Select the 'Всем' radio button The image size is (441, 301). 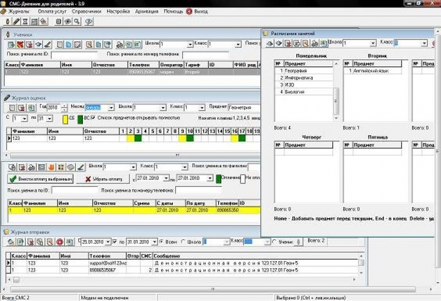point(162,242)
